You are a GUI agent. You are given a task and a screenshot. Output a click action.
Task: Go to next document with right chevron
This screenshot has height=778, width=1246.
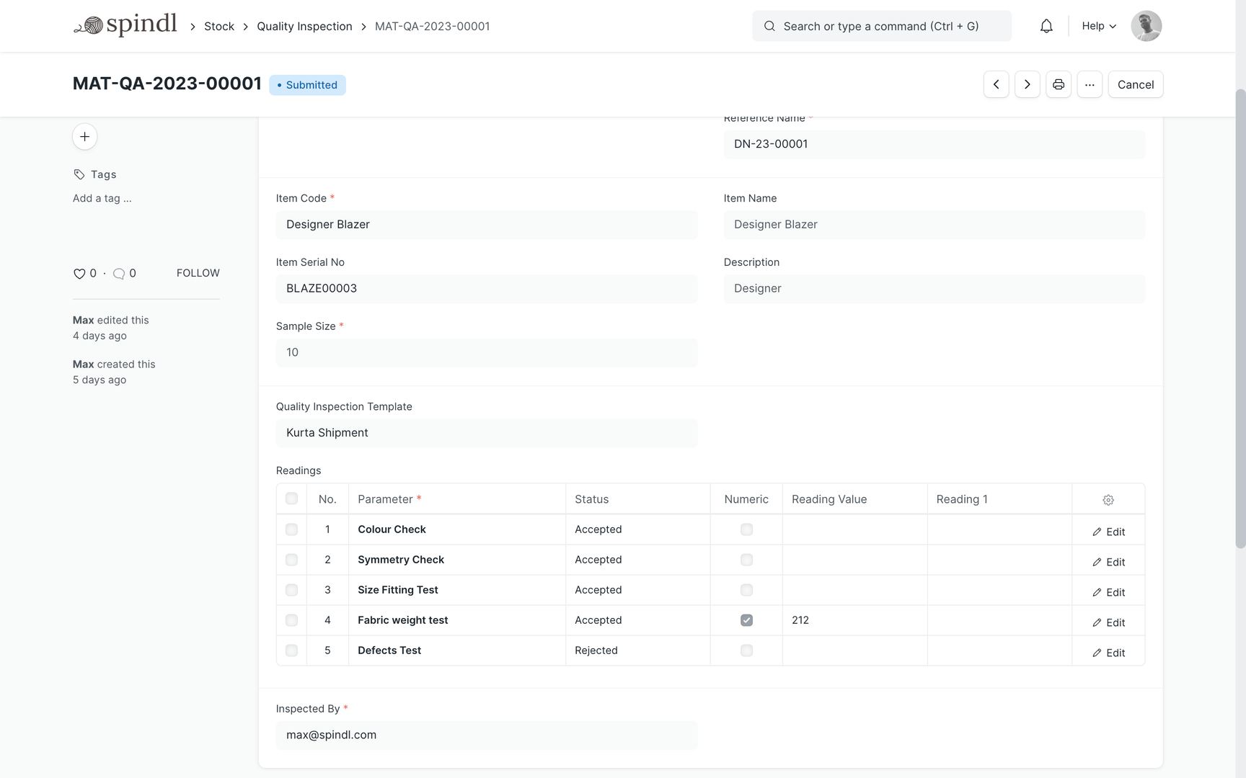pyautogui.click(x=1027, y=84)
